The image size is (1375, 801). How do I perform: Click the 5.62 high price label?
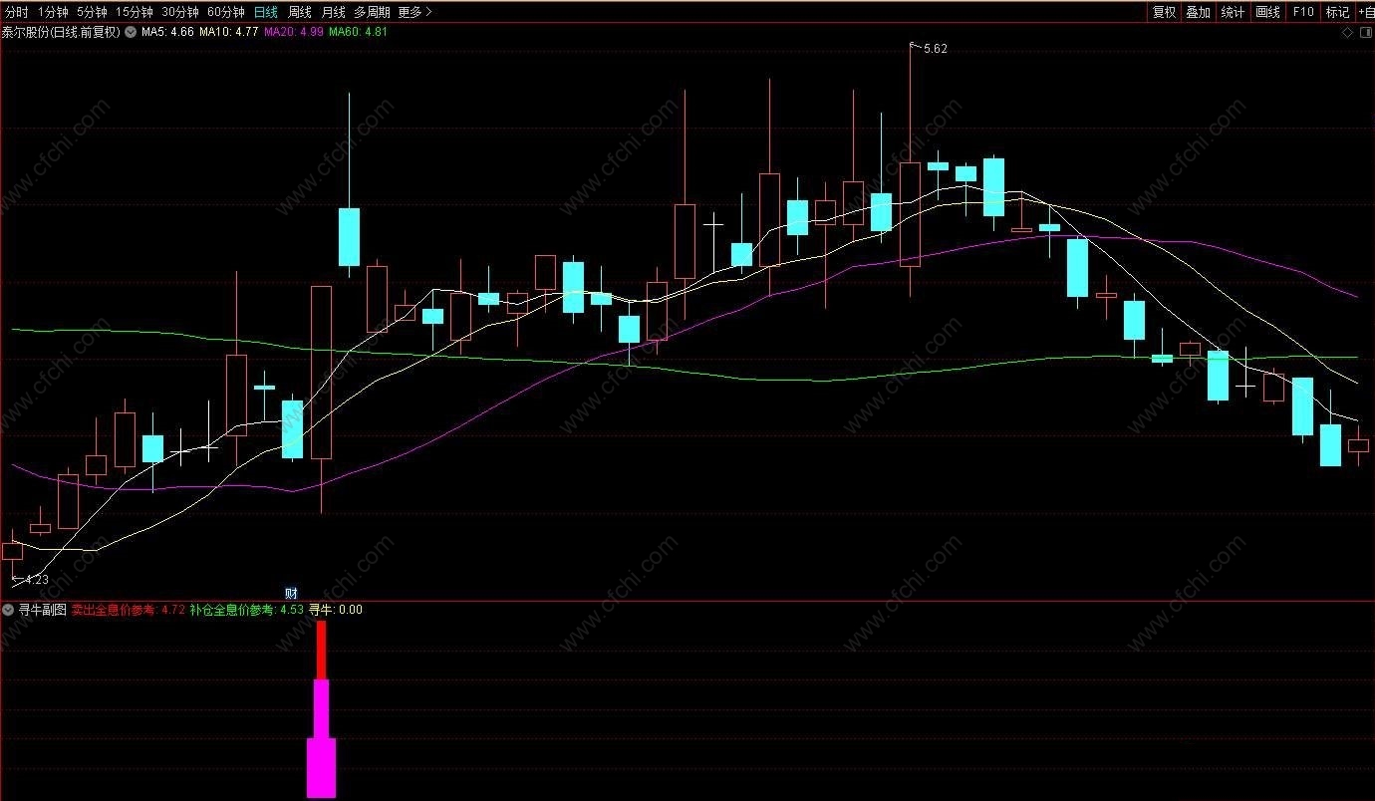[936, 49]
